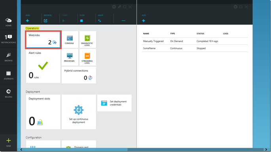Click the scrollbar right arrow
Screen dimensions: 271x152
pyautogui.click(x=266, y=150)
